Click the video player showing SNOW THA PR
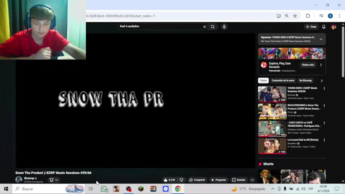Viewport: 345px width, 194px height. tap(135, 100)
